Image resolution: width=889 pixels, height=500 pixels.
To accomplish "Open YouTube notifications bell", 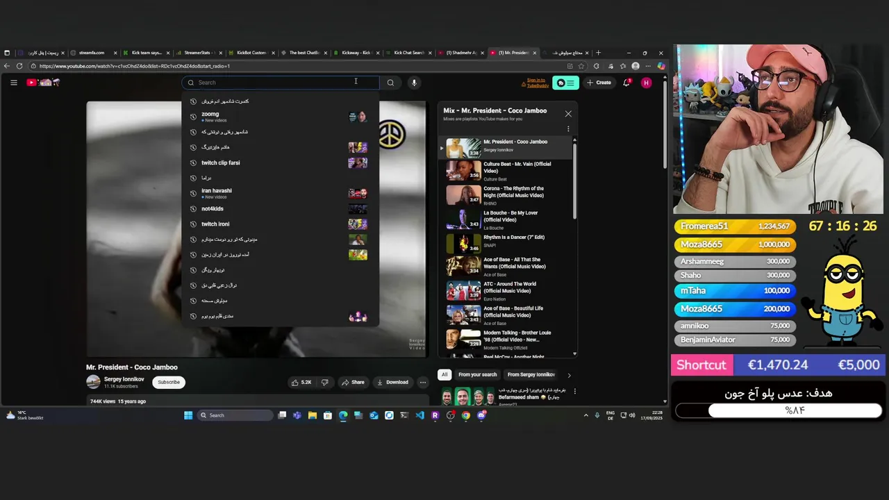I will point(626,83).
